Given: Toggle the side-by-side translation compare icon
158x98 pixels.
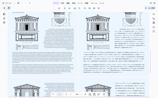Looking at the screenshot, I should pos(154,23).
